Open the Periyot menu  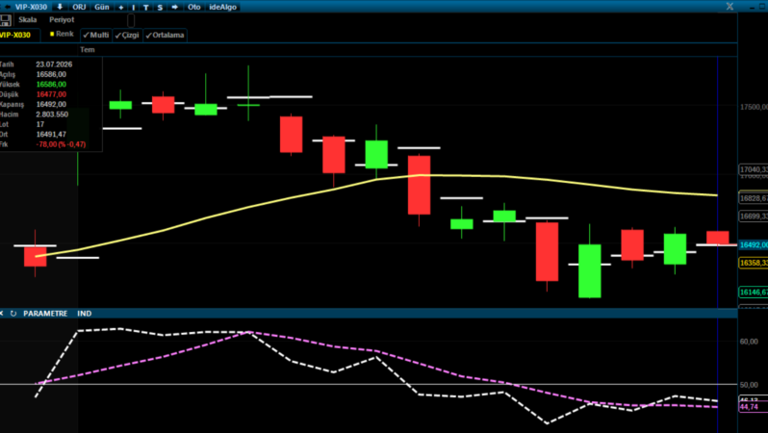coord(62,19)
